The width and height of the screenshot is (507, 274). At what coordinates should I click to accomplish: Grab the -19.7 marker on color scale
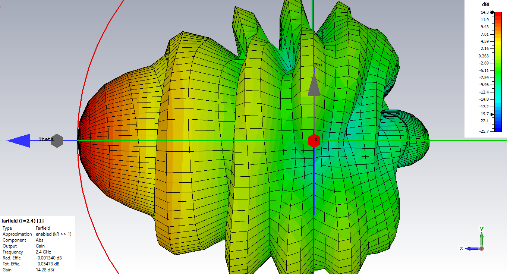click(x=492, y=114)
